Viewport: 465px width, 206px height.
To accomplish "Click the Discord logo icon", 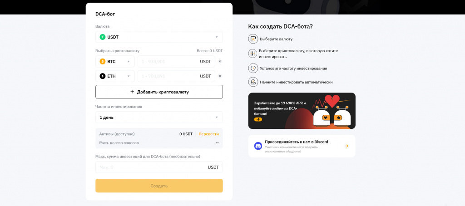I will [x=258, y=146].
